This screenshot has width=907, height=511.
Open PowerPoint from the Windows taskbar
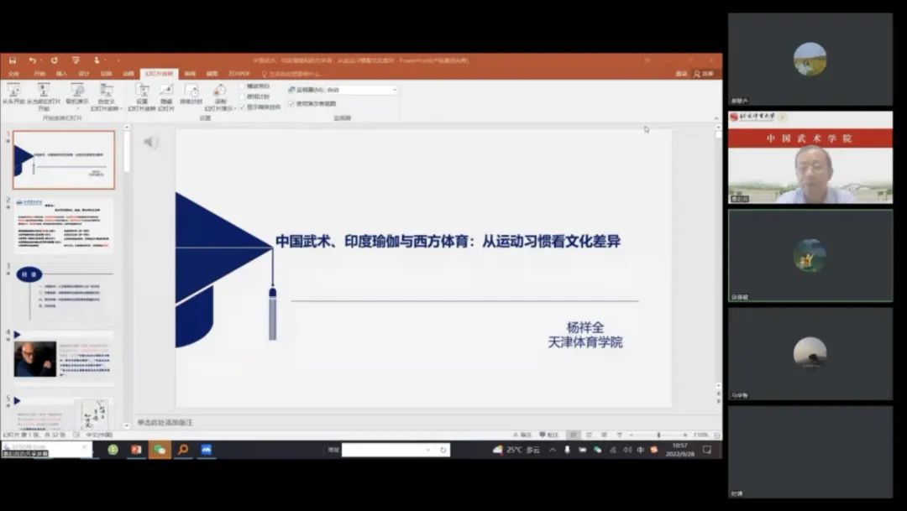click(x=136, y=450)
